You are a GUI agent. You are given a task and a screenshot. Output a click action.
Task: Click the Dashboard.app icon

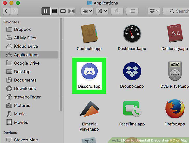132,34
